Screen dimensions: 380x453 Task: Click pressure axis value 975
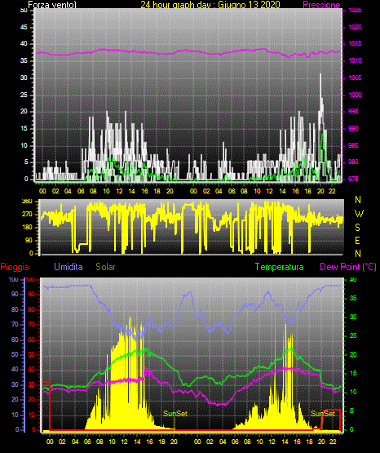point(353,179)
